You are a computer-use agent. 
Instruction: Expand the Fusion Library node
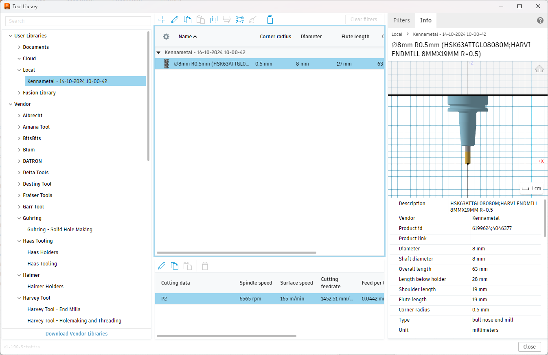[x=19, y=93]
